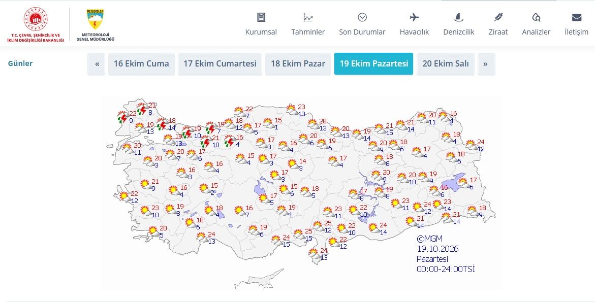Go to next days with » button

tap(486, 63)
